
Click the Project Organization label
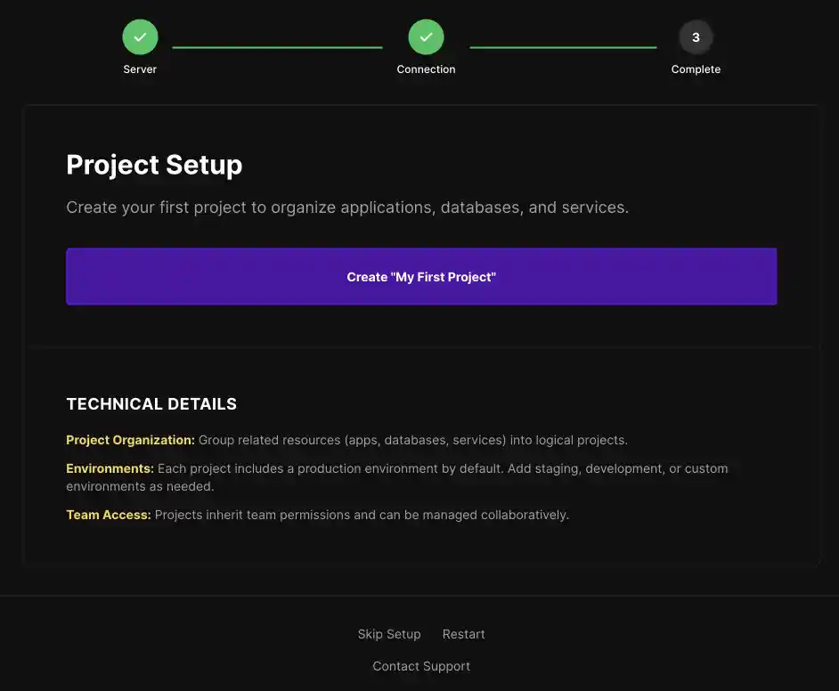tap(130, 439)
